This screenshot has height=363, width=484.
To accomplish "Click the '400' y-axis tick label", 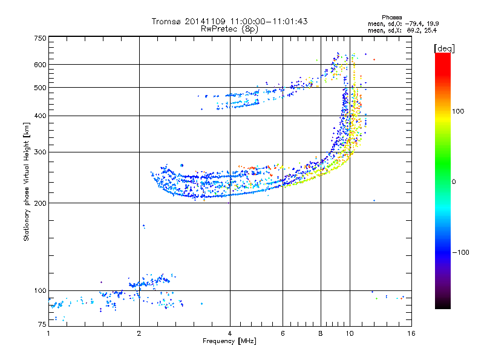I will (x=40, y=116).
